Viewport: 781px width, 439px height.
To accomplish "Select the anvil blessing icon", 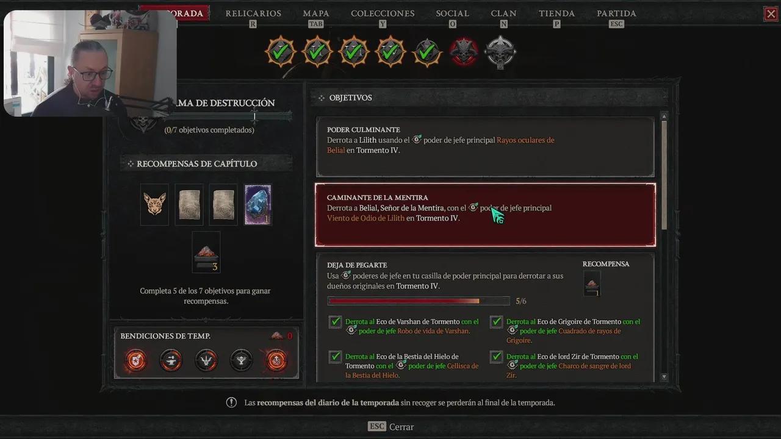I will (x=171, y=360).
